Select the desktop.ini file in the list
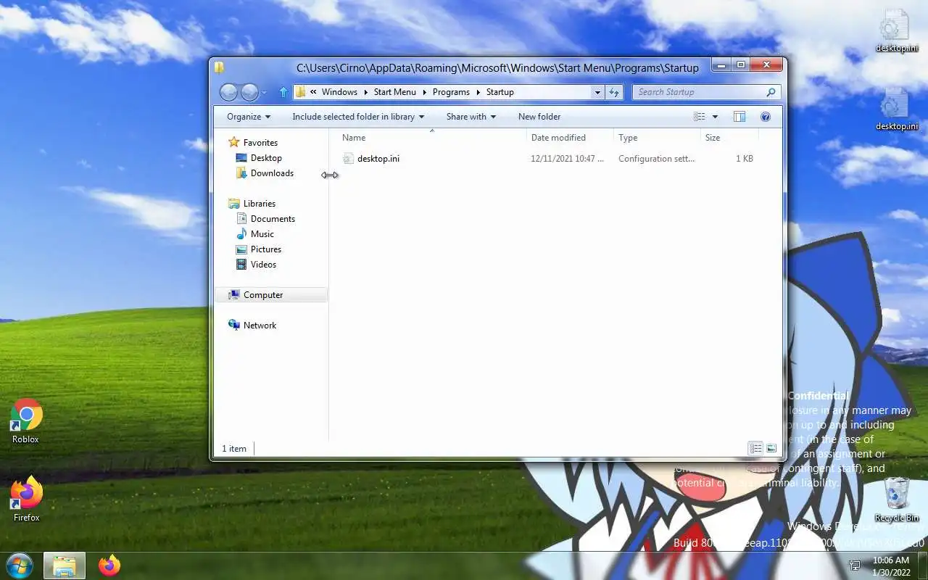 [x=378, y=159]
